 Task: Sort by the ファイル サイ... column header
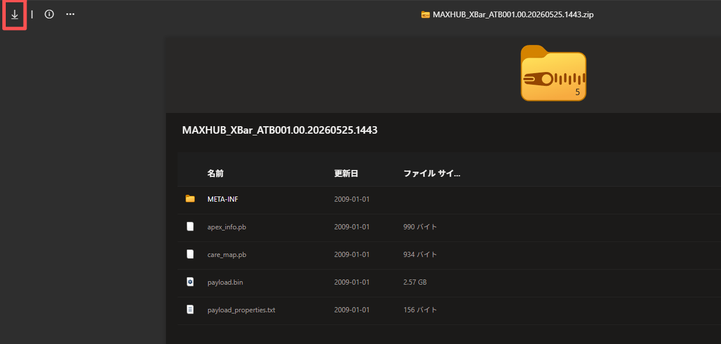click(432, 173)
